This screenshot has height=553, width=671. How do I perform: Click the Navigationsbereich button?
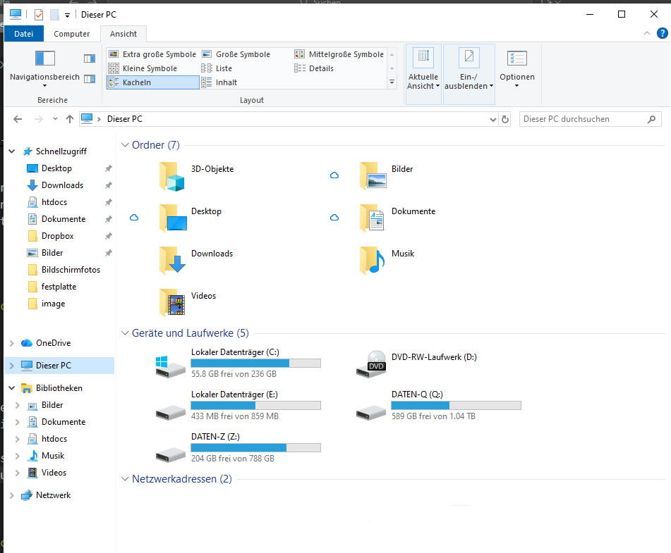point(44,67)
